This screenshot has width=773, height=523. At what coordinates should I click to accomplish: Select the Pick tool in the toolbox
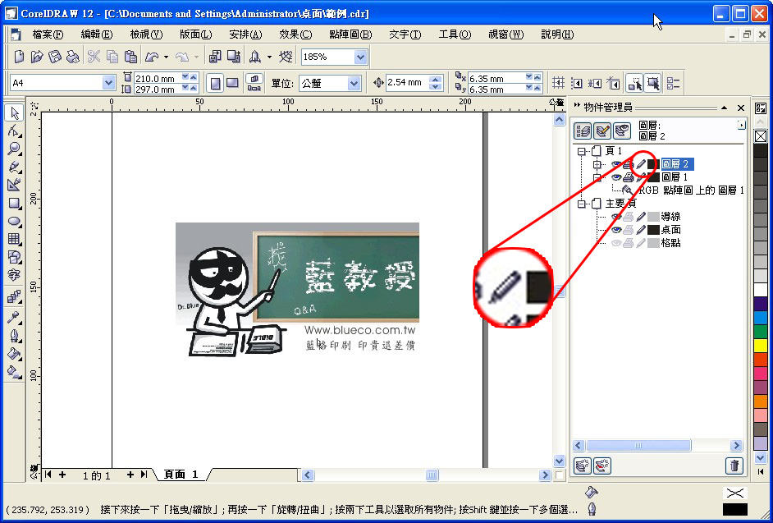tap(14, 113)
